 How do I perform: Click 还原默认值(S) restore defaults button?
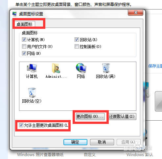pyautogui.click(x=122, y=116)
